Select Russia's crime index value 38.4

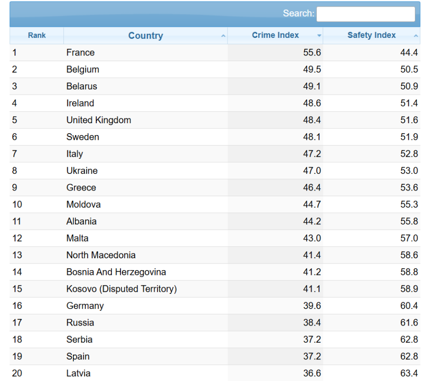point(312,322)
